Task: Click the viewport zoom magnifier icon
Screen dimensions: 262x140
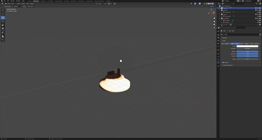Action: 214,18
